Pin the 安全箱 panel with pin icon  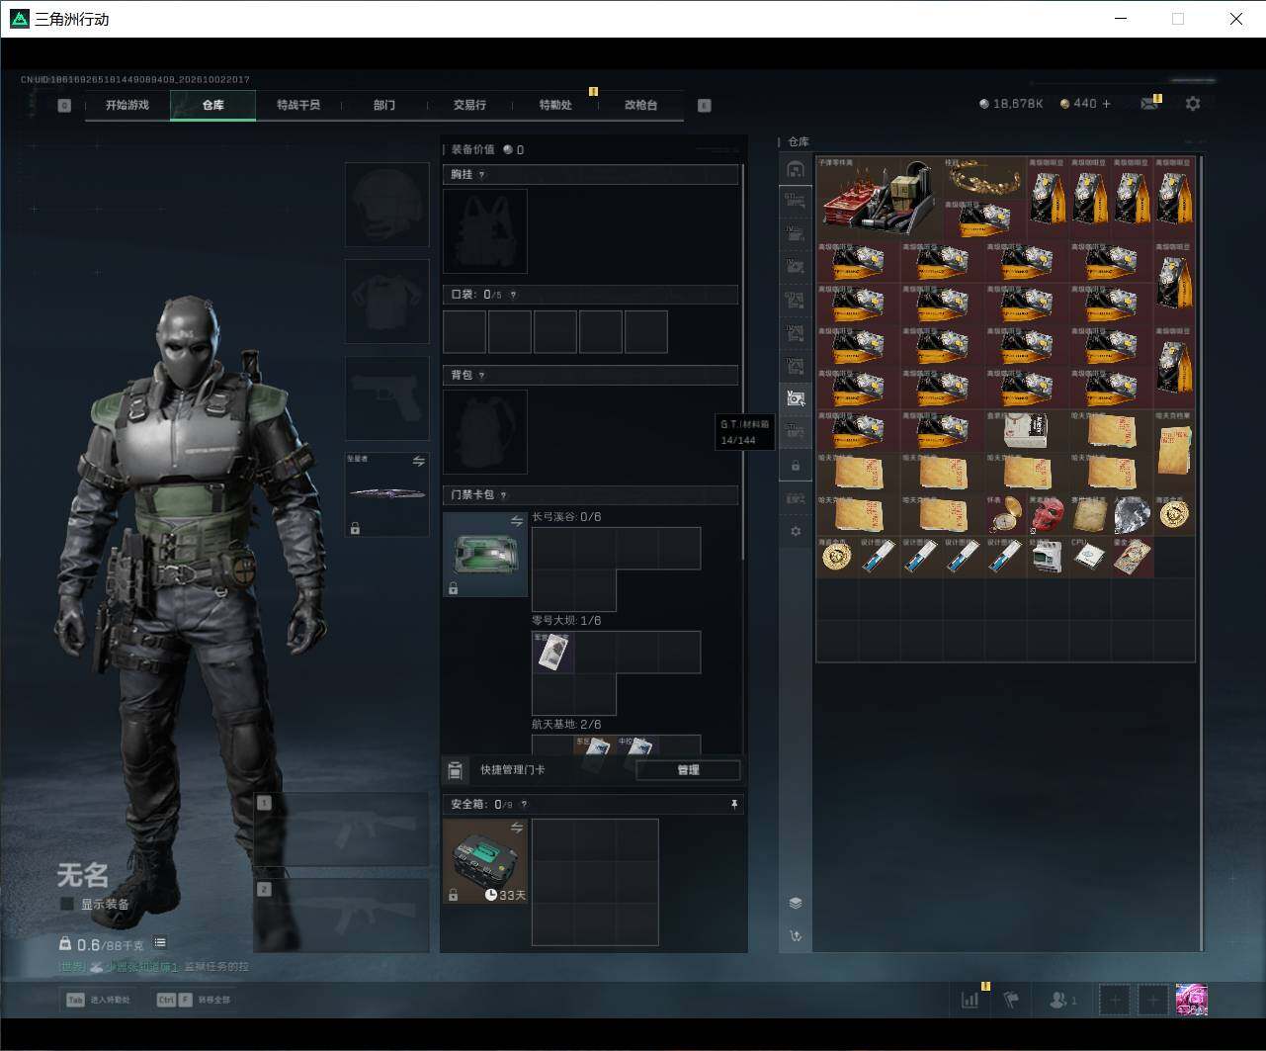pos(733,804)
